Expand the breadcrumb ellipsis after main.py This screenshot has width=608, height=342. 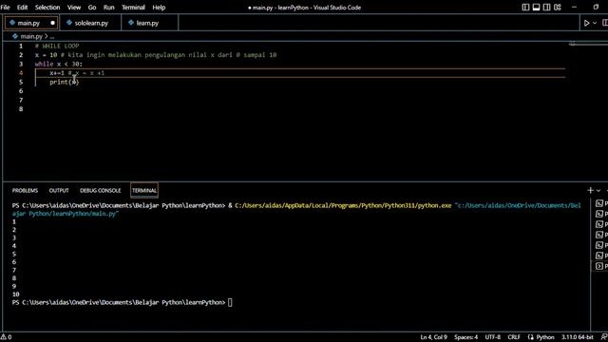click(x=52, y=37)
